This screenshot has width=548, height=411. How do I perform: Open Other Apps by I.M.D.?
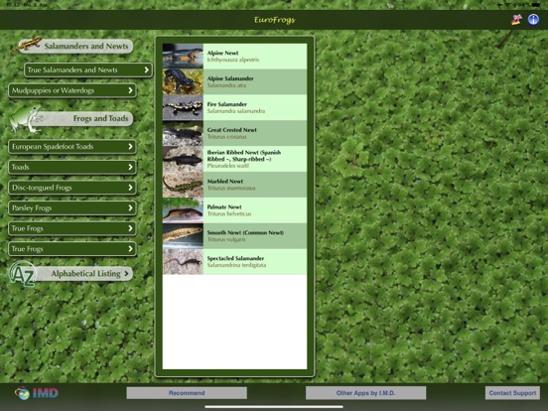point(365,393)
